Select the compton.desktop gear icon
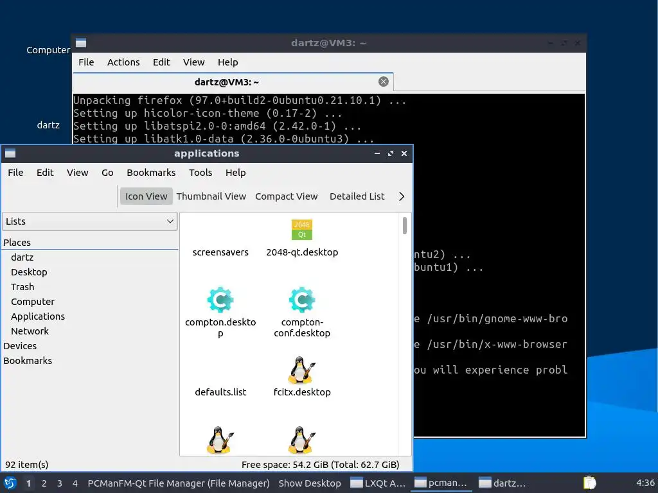 (220, 300)
